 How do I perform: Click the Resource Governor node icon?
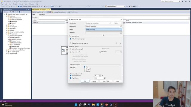(x=10, y=39)
